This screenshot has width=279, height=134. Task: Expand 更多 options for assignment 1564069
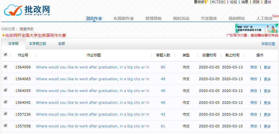point(267,67)
